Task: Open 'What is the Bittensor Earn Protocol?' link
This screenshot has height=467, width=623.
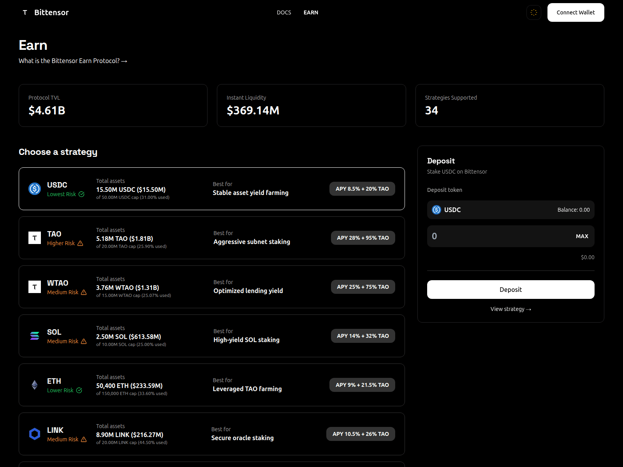Action: tap(73, 61)
